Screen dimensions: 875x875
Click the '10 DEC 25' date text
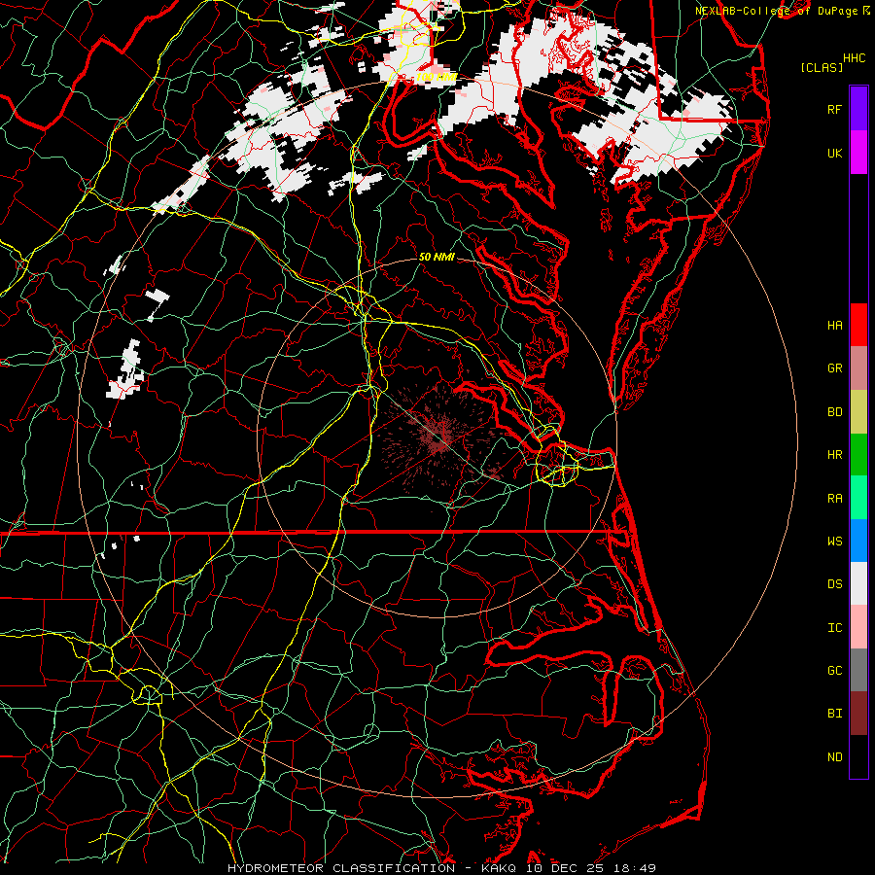click(x=565, y=868)
